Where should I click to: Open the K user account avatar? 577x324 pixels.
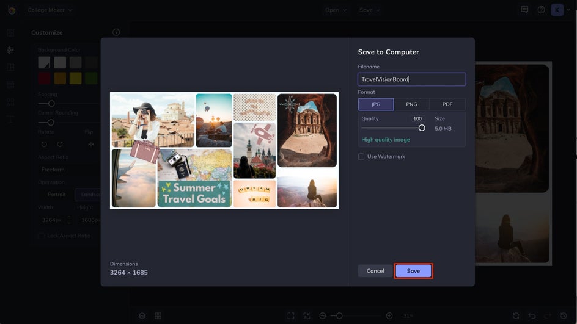click(557, 10)
